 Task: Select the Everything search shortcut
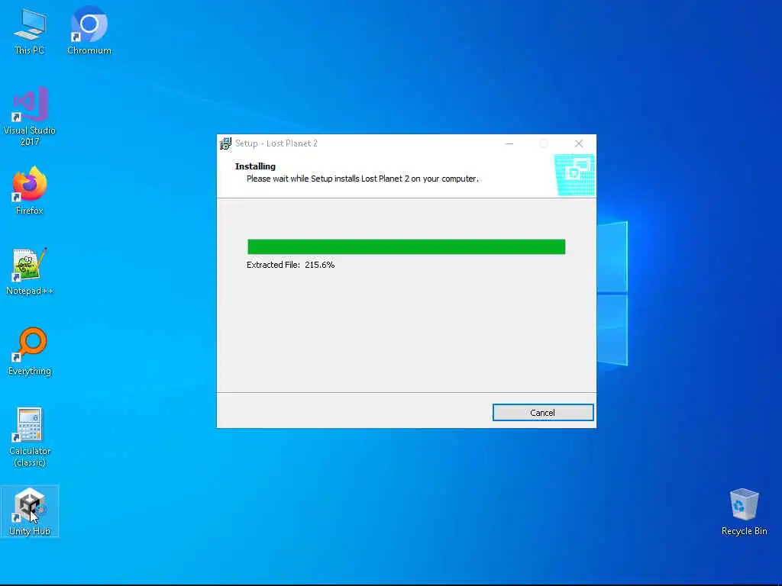pos(30,351)
